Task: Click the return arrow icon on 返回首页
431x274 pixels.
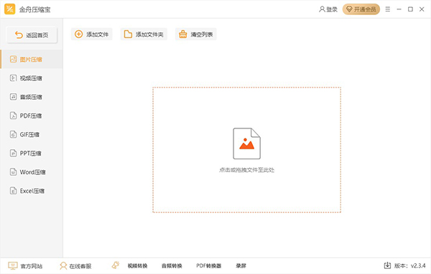Action: 19,35
